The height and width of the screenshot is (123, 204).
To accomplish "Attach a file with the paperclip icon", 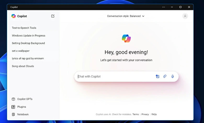I will (165, 76).
